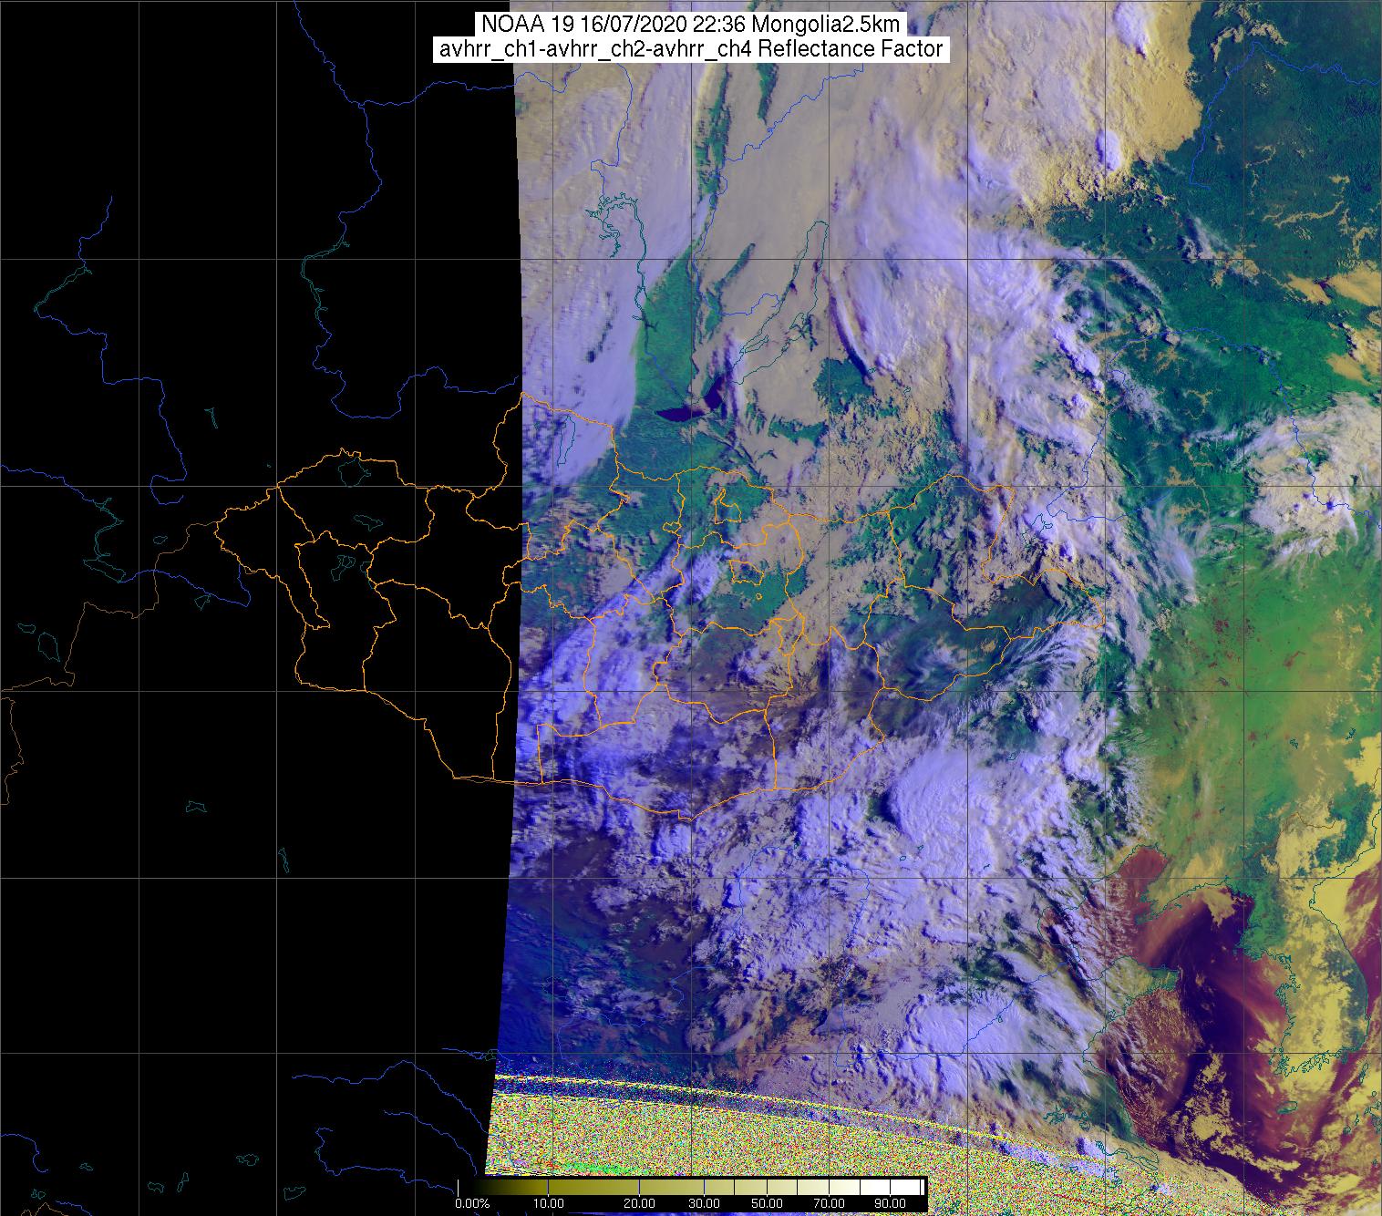Click the '10.00' colorbar label
The image size is (1382, 1216).
pyautogui.click(x=548, y=1205)
